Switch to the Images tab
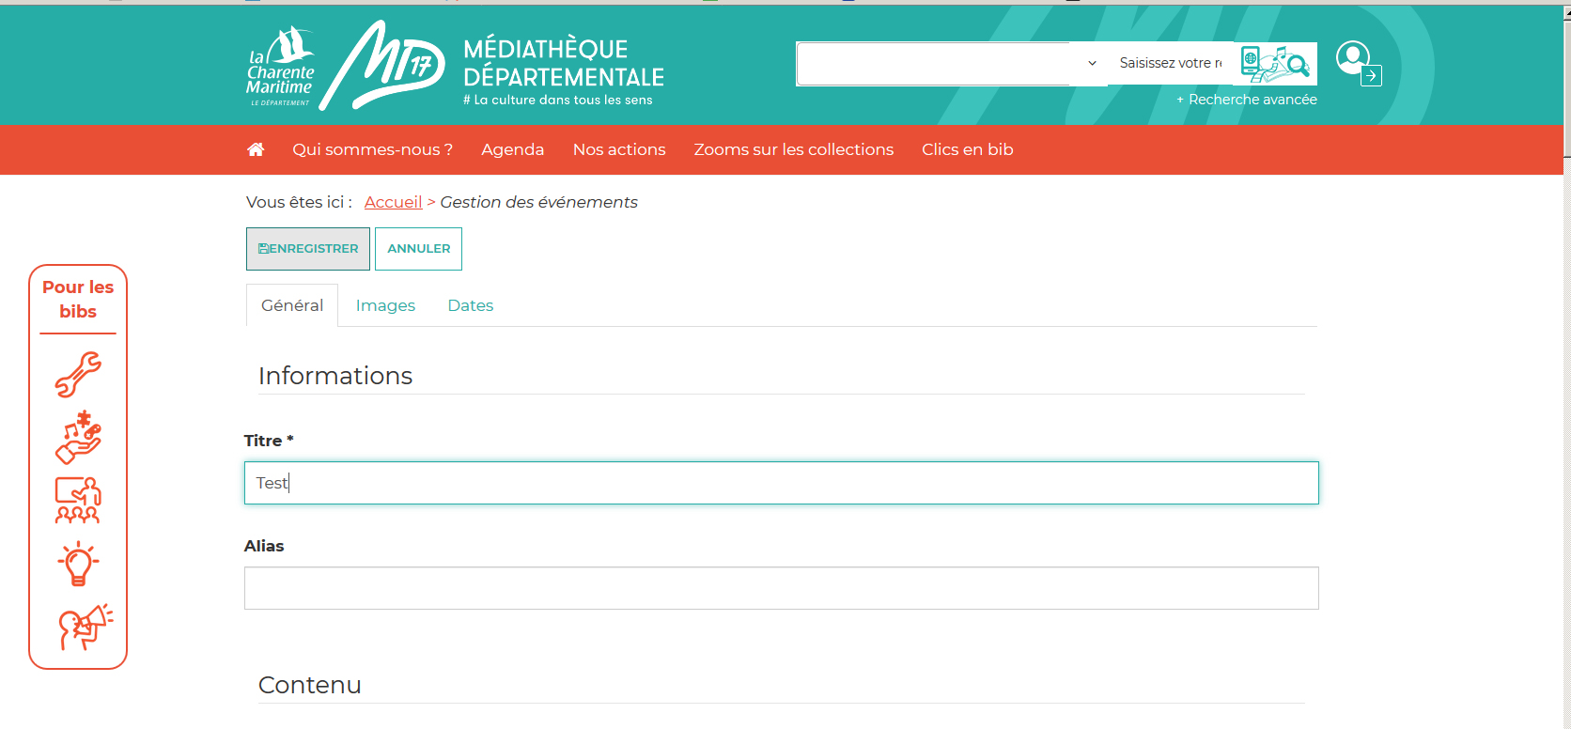 point(385,305)
